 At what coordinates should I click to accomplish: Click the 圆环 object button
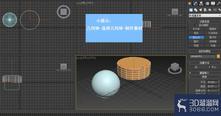(196, 41)
